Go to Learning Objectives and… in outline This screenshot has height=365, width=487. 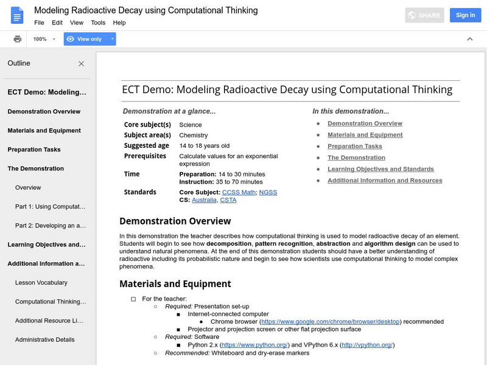pyautogui.click(x=47, y=245)
